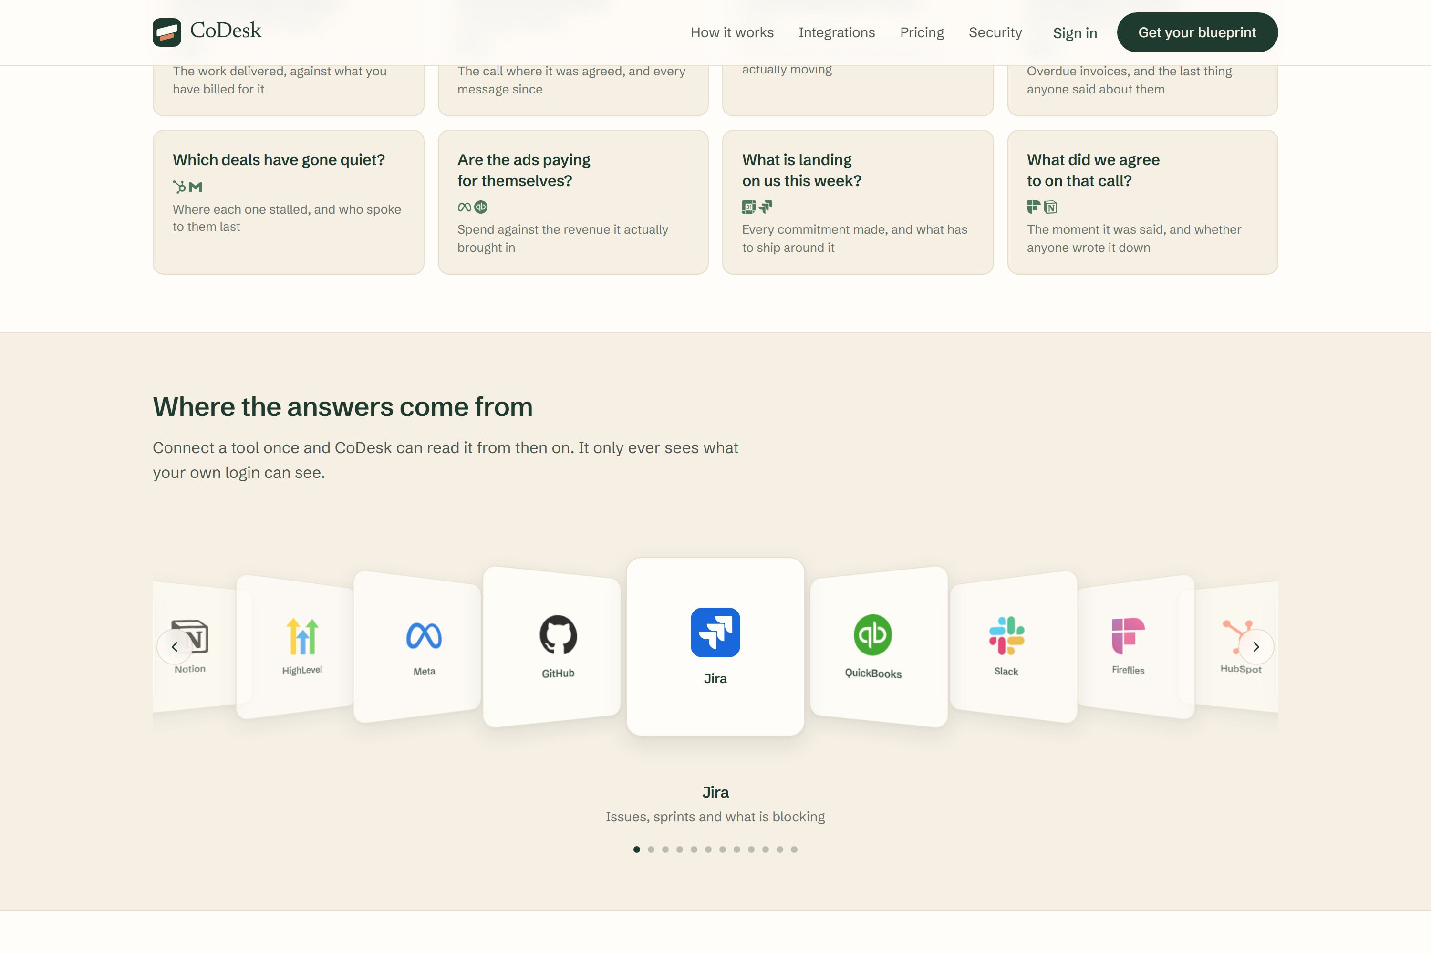Click the QuickBooks label under its logo
1431x954 pixels.
(873, 674)
